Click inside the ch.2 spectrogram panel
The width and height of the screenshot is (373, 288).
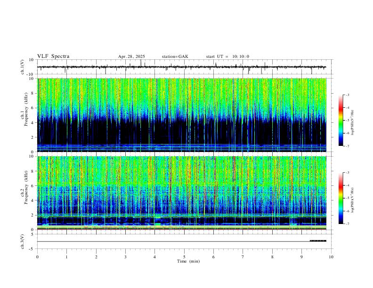pos(182,193)
